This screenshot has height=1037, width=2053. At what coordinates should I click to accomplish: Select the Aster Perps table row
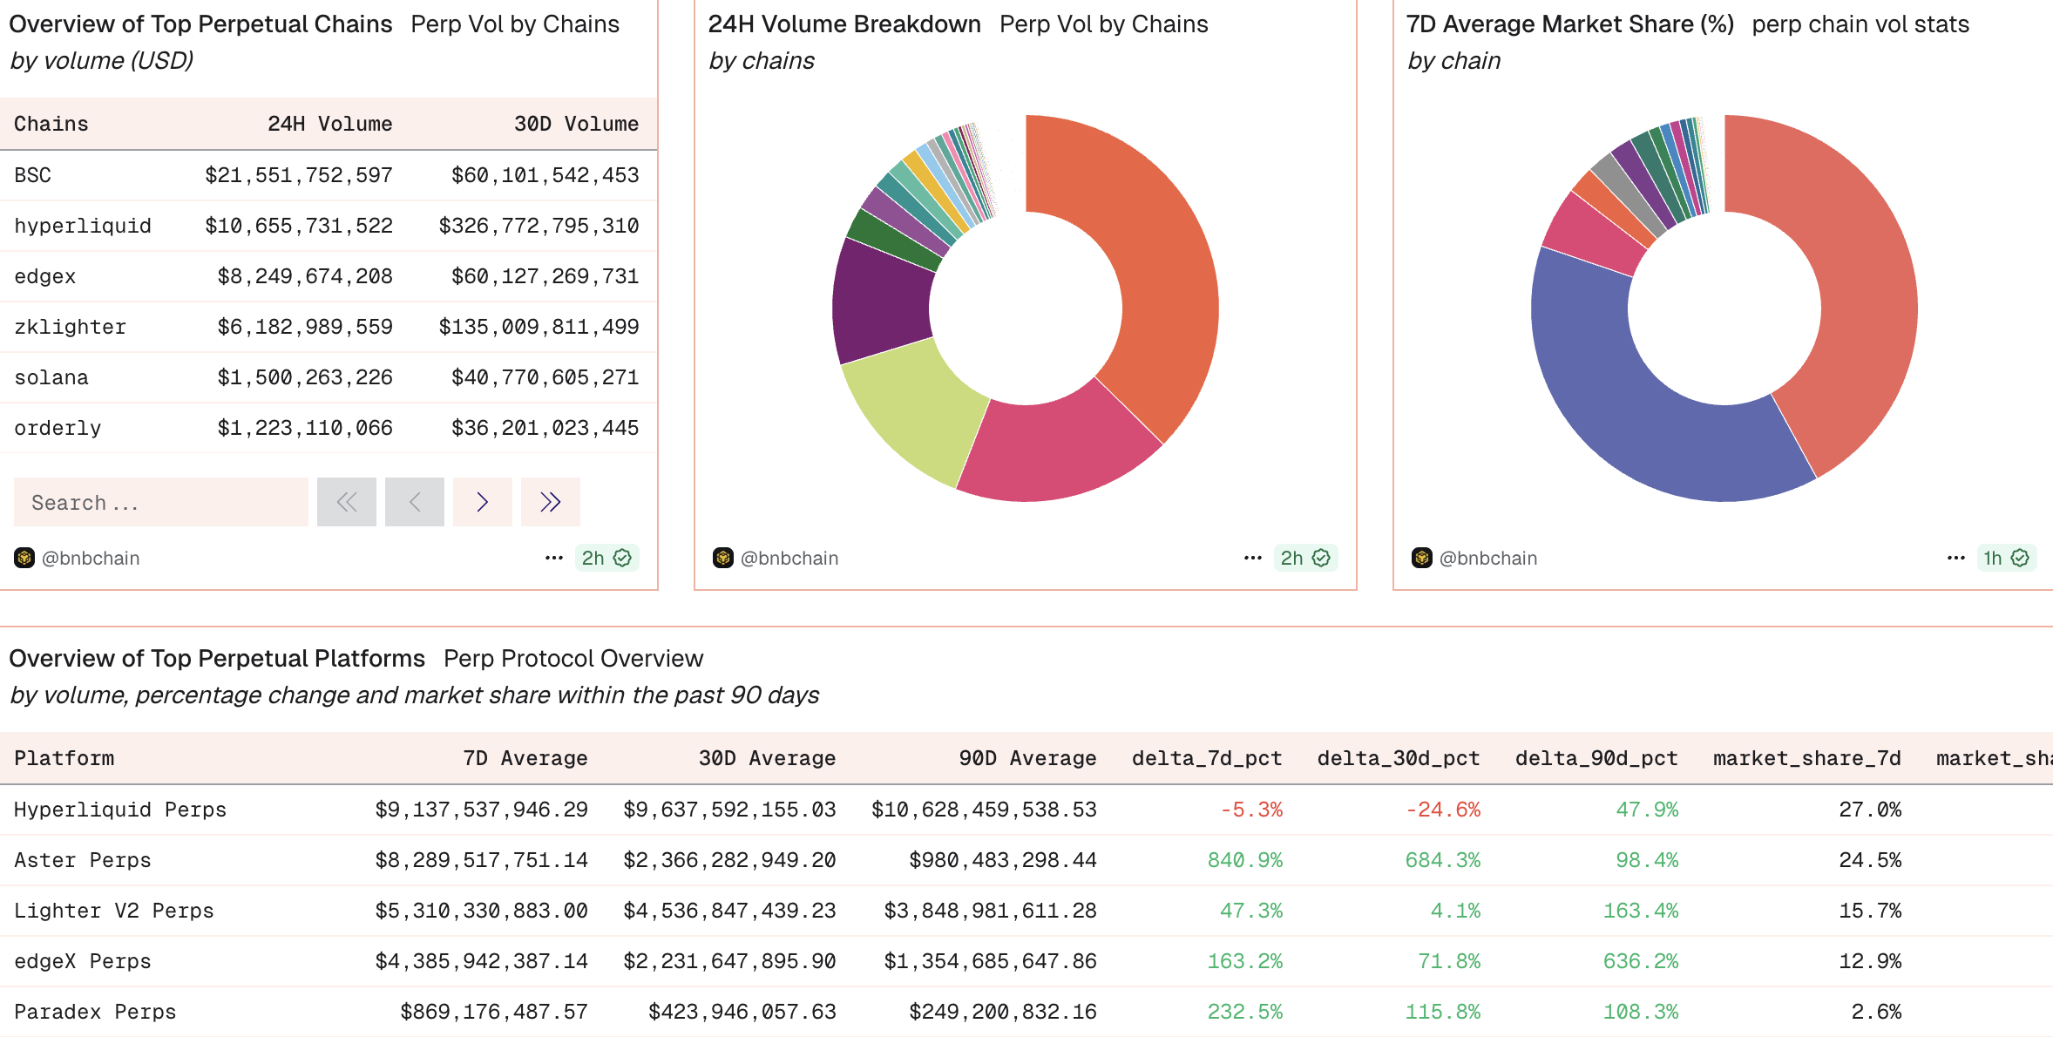83,860
